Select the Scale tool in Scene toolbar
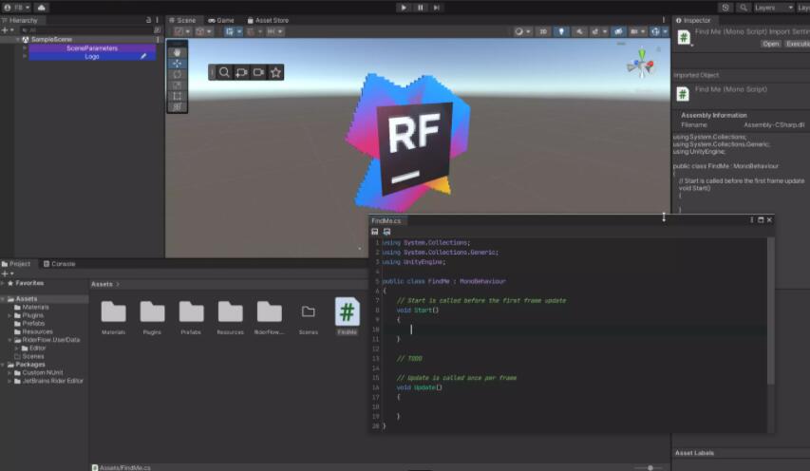810x471 pixels. click(x=178, y=85)
